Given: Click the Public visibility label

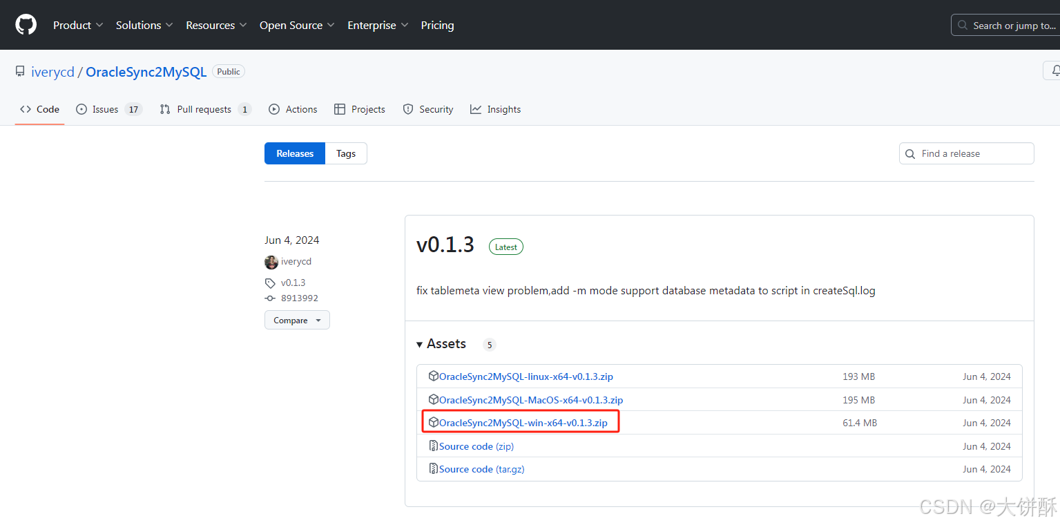Looking at the screenshot, I should point(229,72).
